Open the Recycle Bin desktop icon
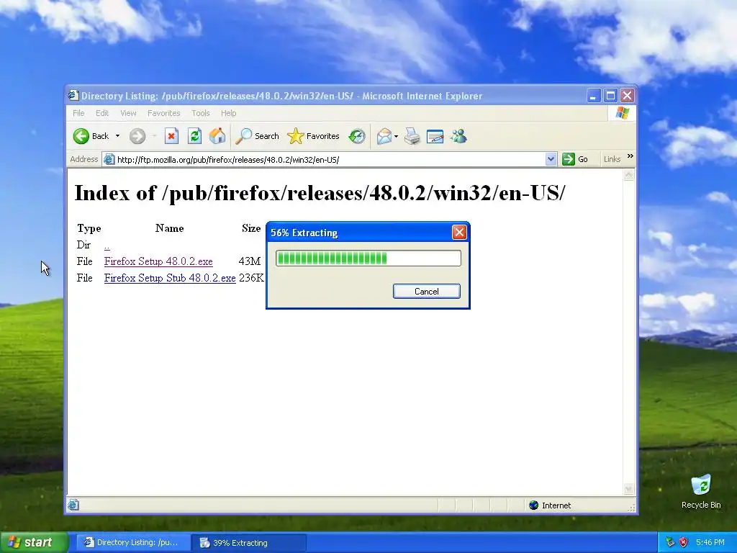737x553 pixels. tap(701, 491)
